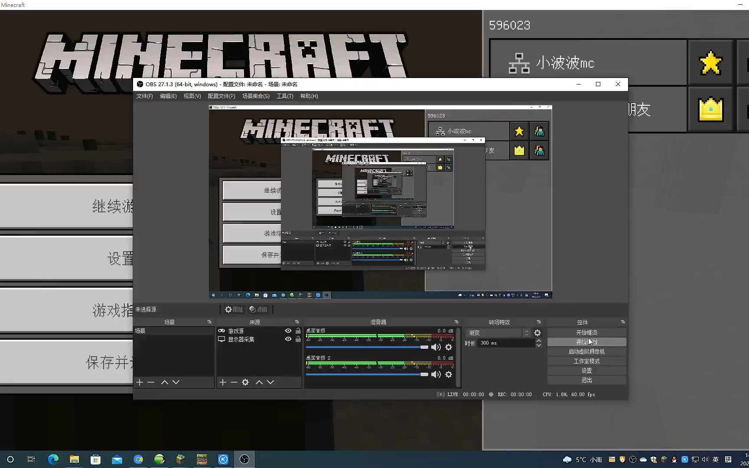Viewport: 749px width, 468px height.
Task: Move scene down with the arrow icon
Action: (176, 382)
